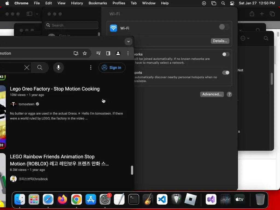Open Terminal from the dock
Screen dimensions: 280x210
[x=133, y=199]
